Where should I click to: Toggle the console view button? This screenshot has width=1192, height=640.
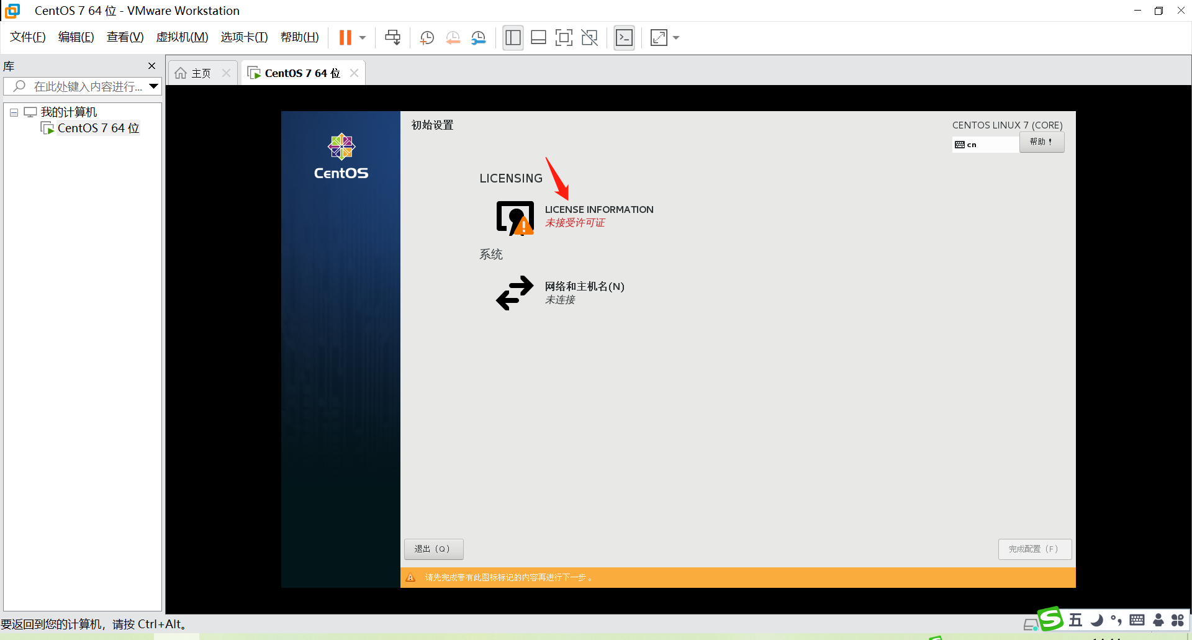(x=624, y=38)
